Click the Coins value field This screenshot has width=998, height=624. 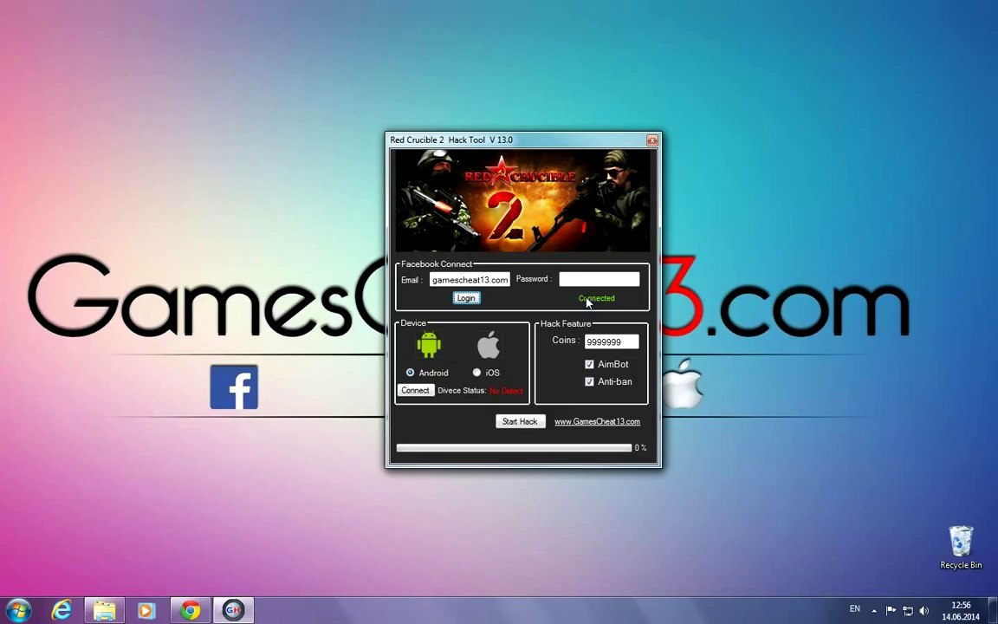(612, 342)
